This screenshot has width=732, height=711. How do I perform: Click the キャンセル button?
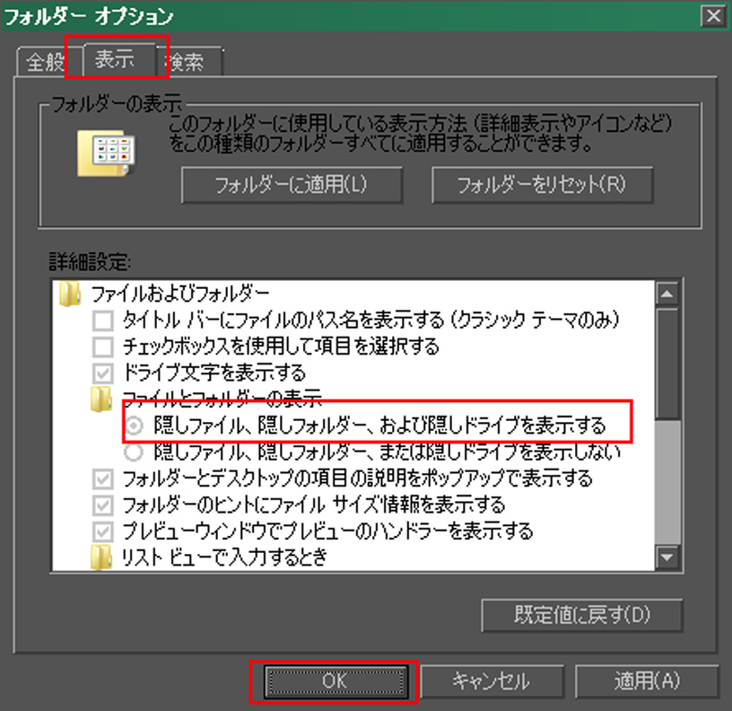[x=492, y=681]
